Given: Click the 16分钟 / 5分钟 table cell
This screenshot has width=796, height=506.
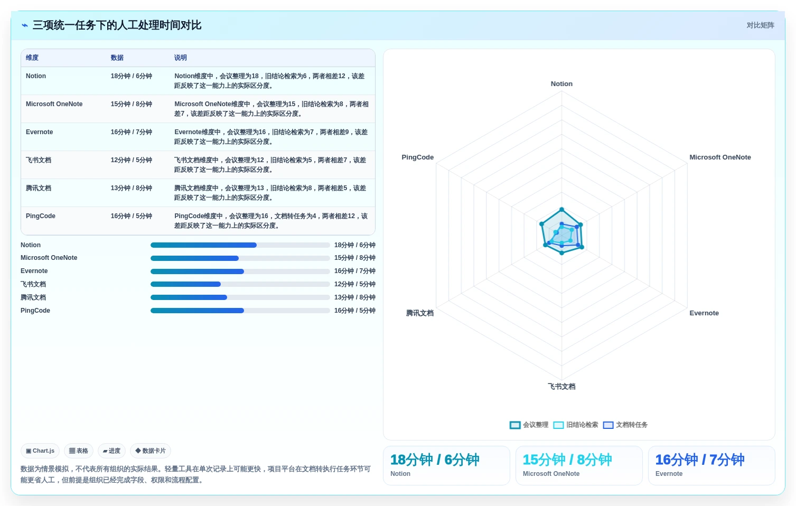Looking at the screenshot, I should 132,216.
